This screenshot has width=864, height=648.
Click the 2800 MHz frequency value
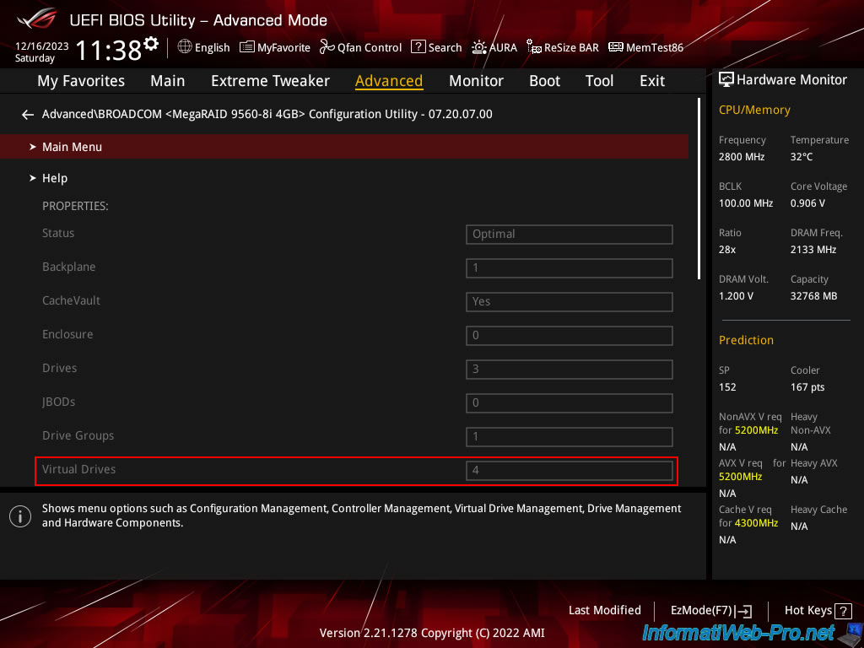click(742, 157)
